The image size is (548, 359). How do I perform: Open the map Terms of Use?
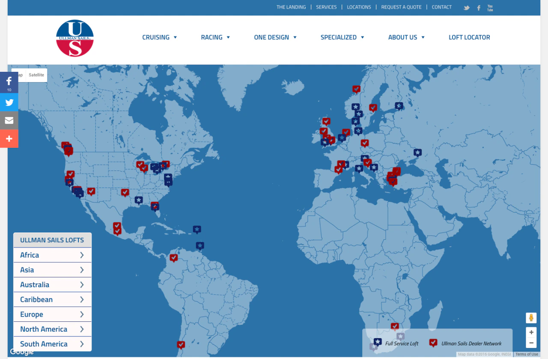tap(527, 354)
